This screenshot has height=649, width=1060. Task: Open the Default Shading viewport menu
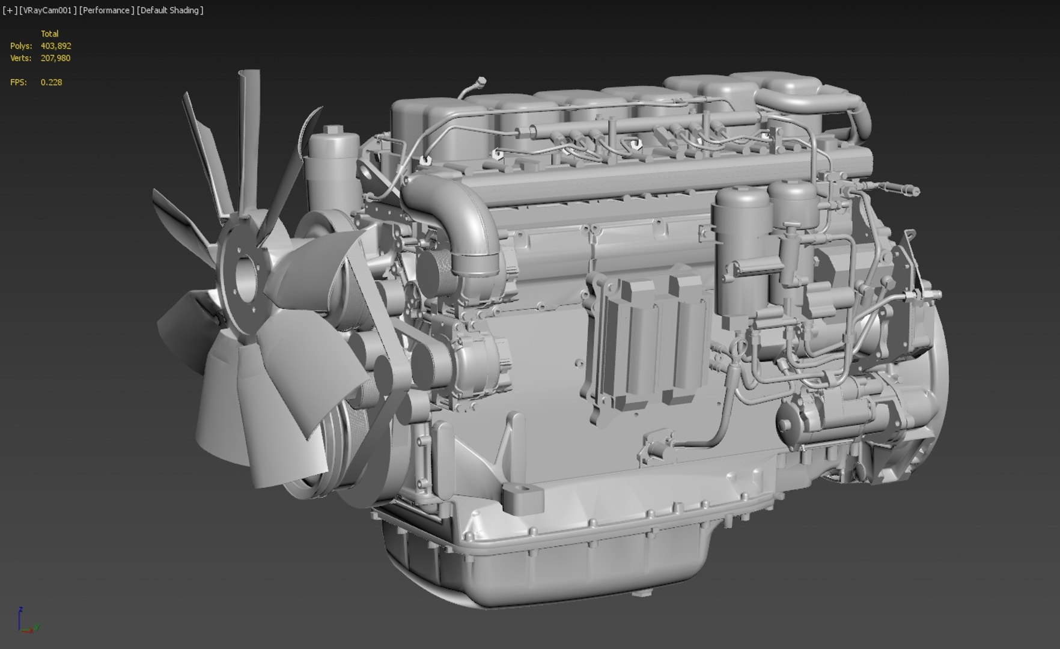click(x=170, y=10)
